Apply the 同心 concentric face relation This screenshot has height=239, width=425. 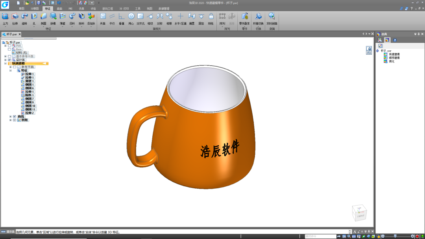131,19
